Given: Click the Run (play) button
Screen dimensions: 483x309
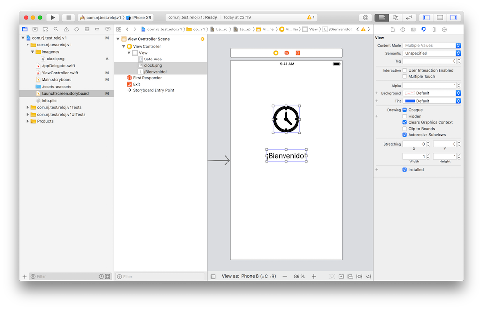Looking at the screenshot, I should click(53, 17).
